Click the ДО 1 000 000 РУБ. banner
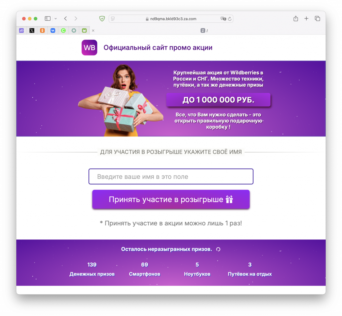 pos(218,100)
